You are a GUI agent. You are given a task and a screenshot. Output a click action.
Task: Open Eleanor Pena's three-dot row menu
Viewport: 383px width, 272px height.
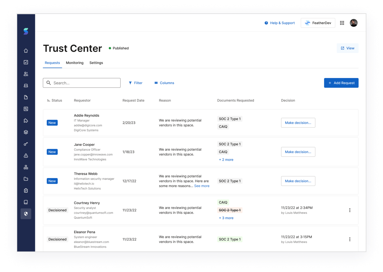click(x=350, y=239)
